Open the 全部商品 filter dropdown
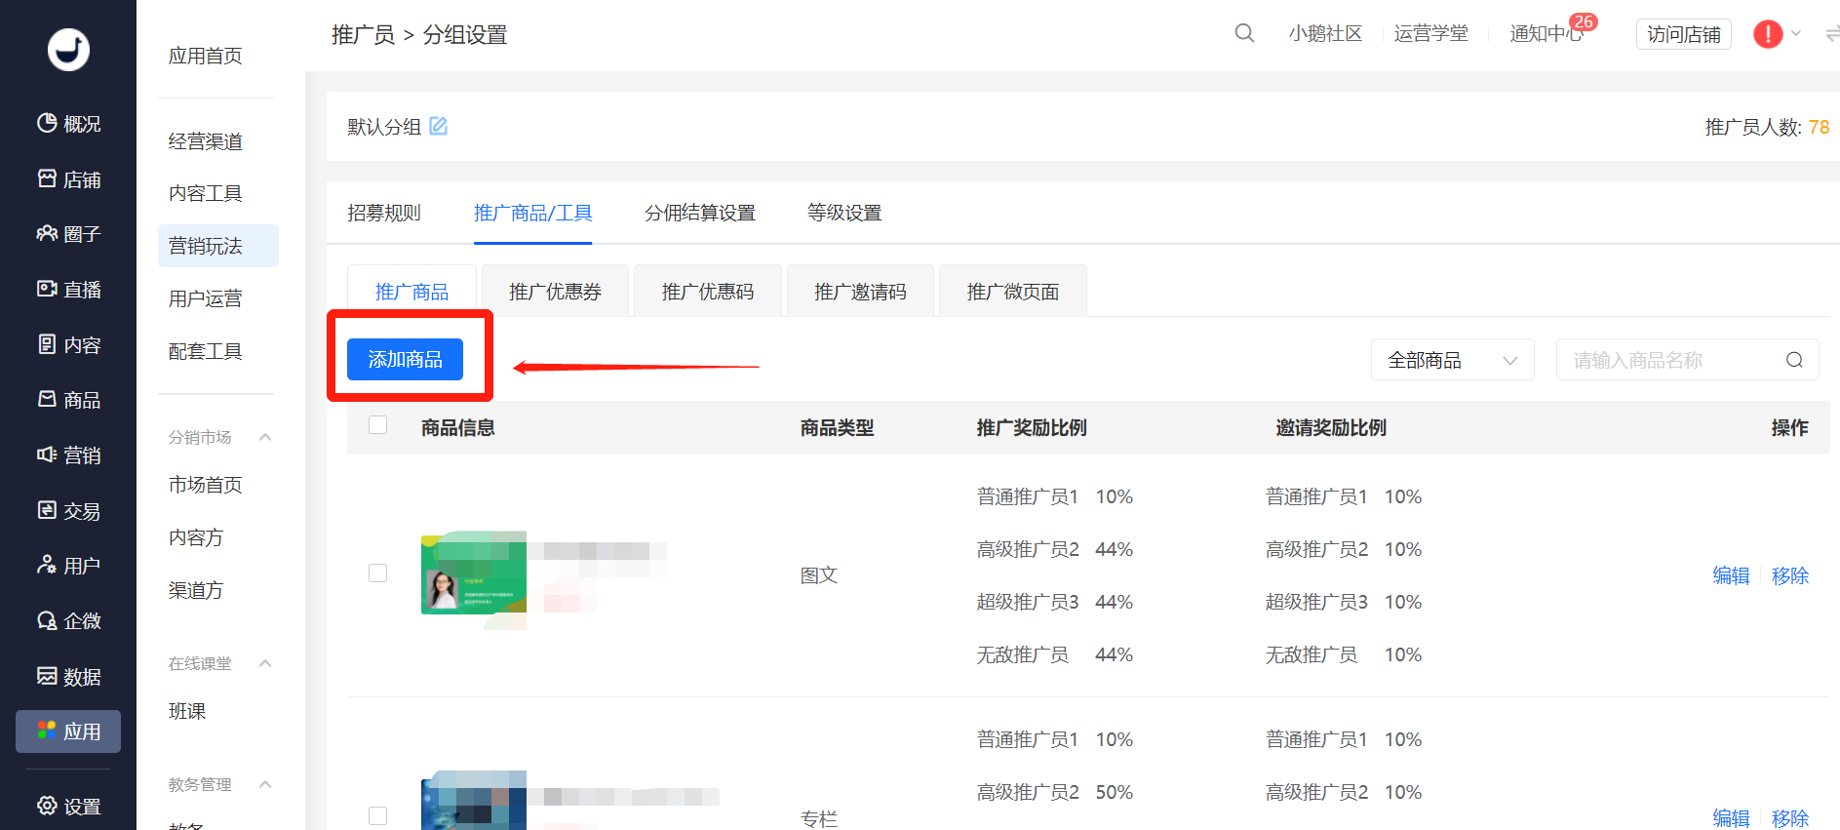This screenshot has width=1840, height=830. click(1453, 360)
